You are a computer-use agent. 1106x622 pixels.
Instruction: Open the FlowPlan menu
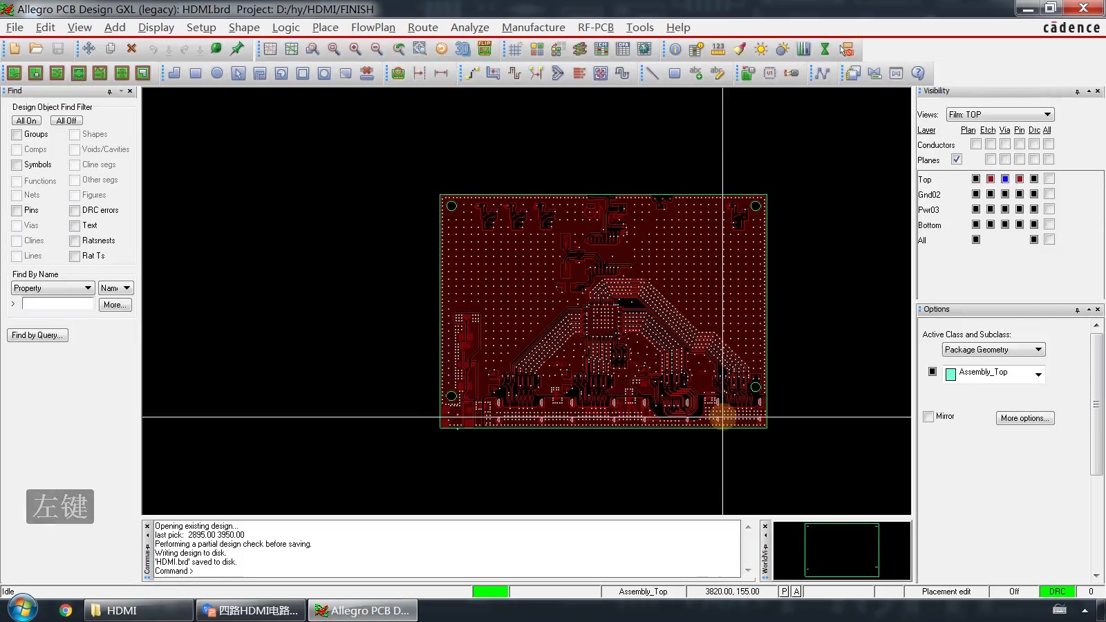click(373, 27)
